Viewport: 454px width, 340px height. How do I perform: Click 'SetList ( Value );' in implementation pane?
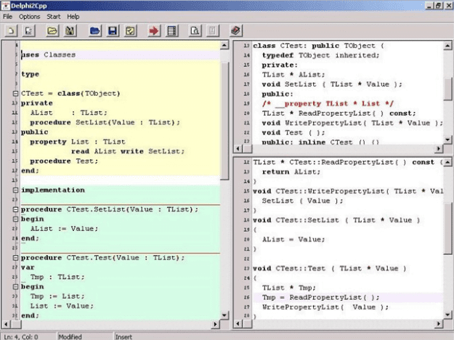303,201
